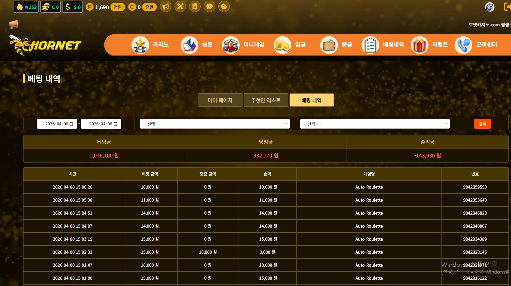Open the 고객센터 customer center menu

(x=476, y=45)
